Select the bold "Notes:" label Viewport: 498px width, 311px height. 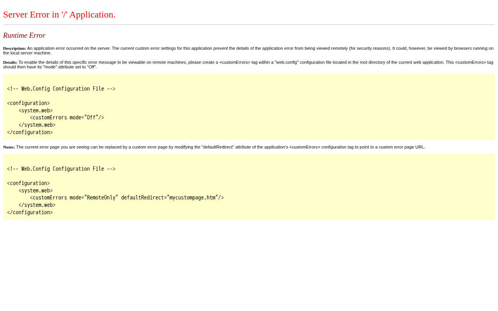[9, 147]
